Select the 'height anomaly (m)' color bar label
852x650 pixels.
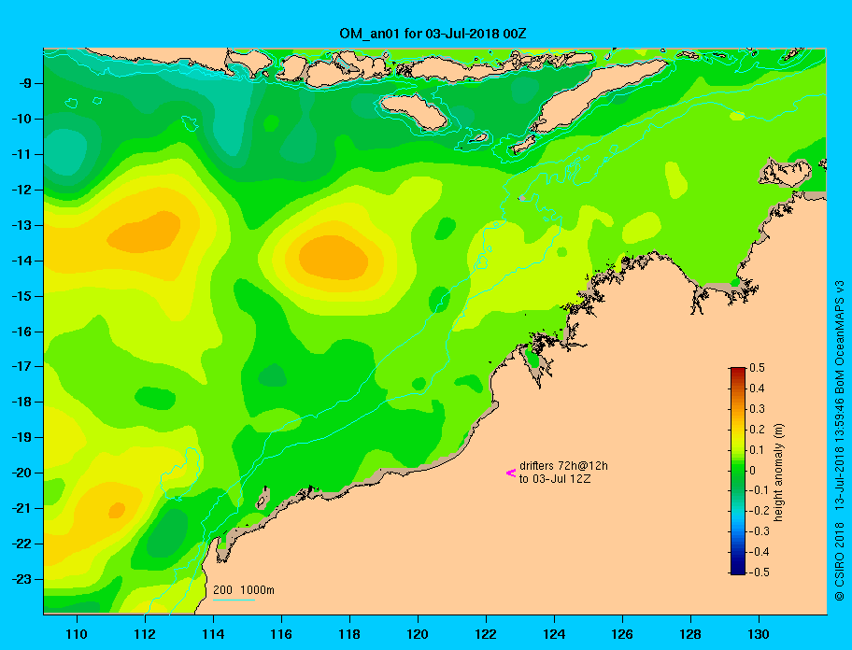[x=778, y=472]
